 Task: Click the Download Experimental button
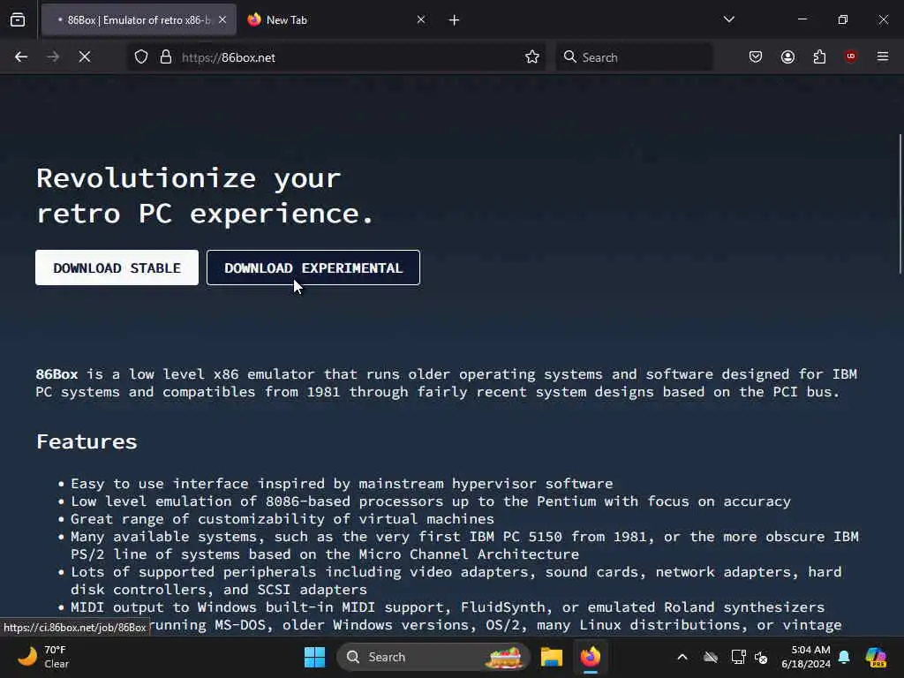pos(313,267)
